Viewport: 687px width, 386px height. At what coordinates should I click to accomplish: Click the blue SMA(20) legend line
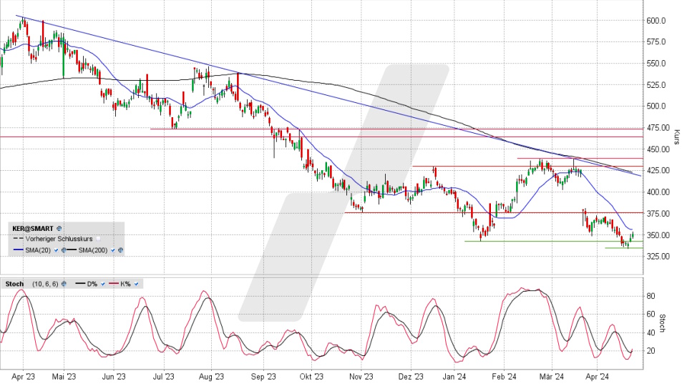point(19,249)
